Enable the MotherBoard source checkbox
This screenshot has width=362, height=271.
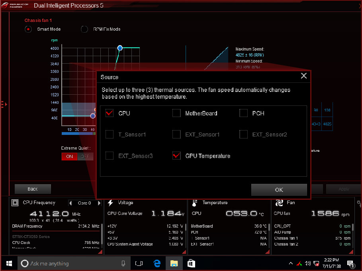176,113
